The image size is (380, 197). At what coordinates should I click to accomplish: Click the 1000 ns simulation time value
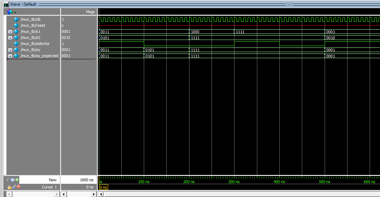[86, 180]
